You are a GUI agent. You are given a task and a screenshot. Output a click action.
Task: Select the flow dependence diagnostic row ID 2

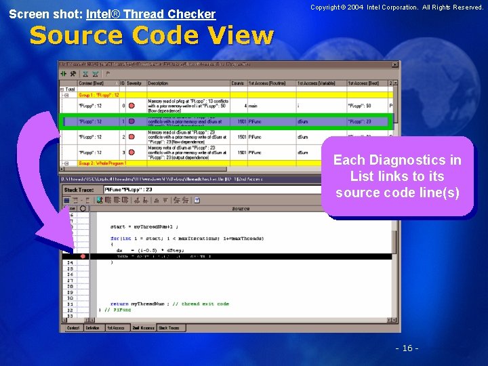226,137
